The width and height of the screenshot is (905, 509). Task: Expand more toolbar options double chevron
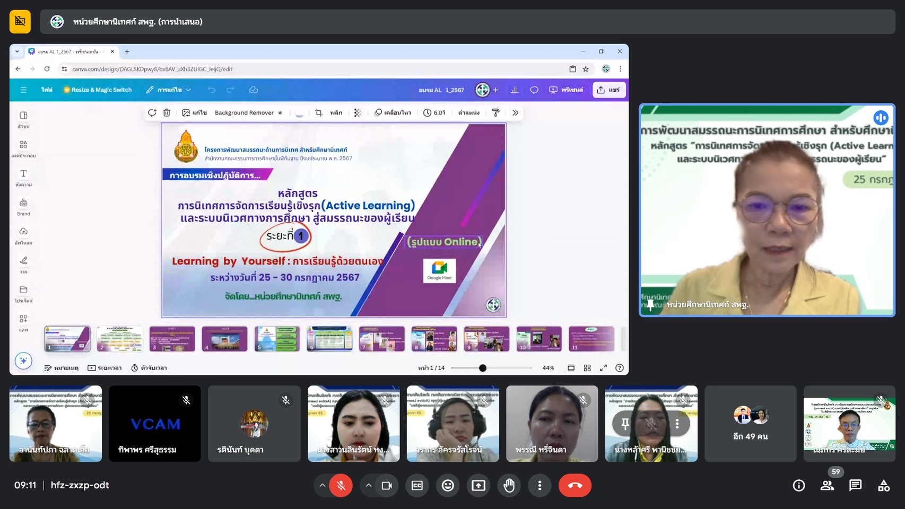(x=515, y=113)
